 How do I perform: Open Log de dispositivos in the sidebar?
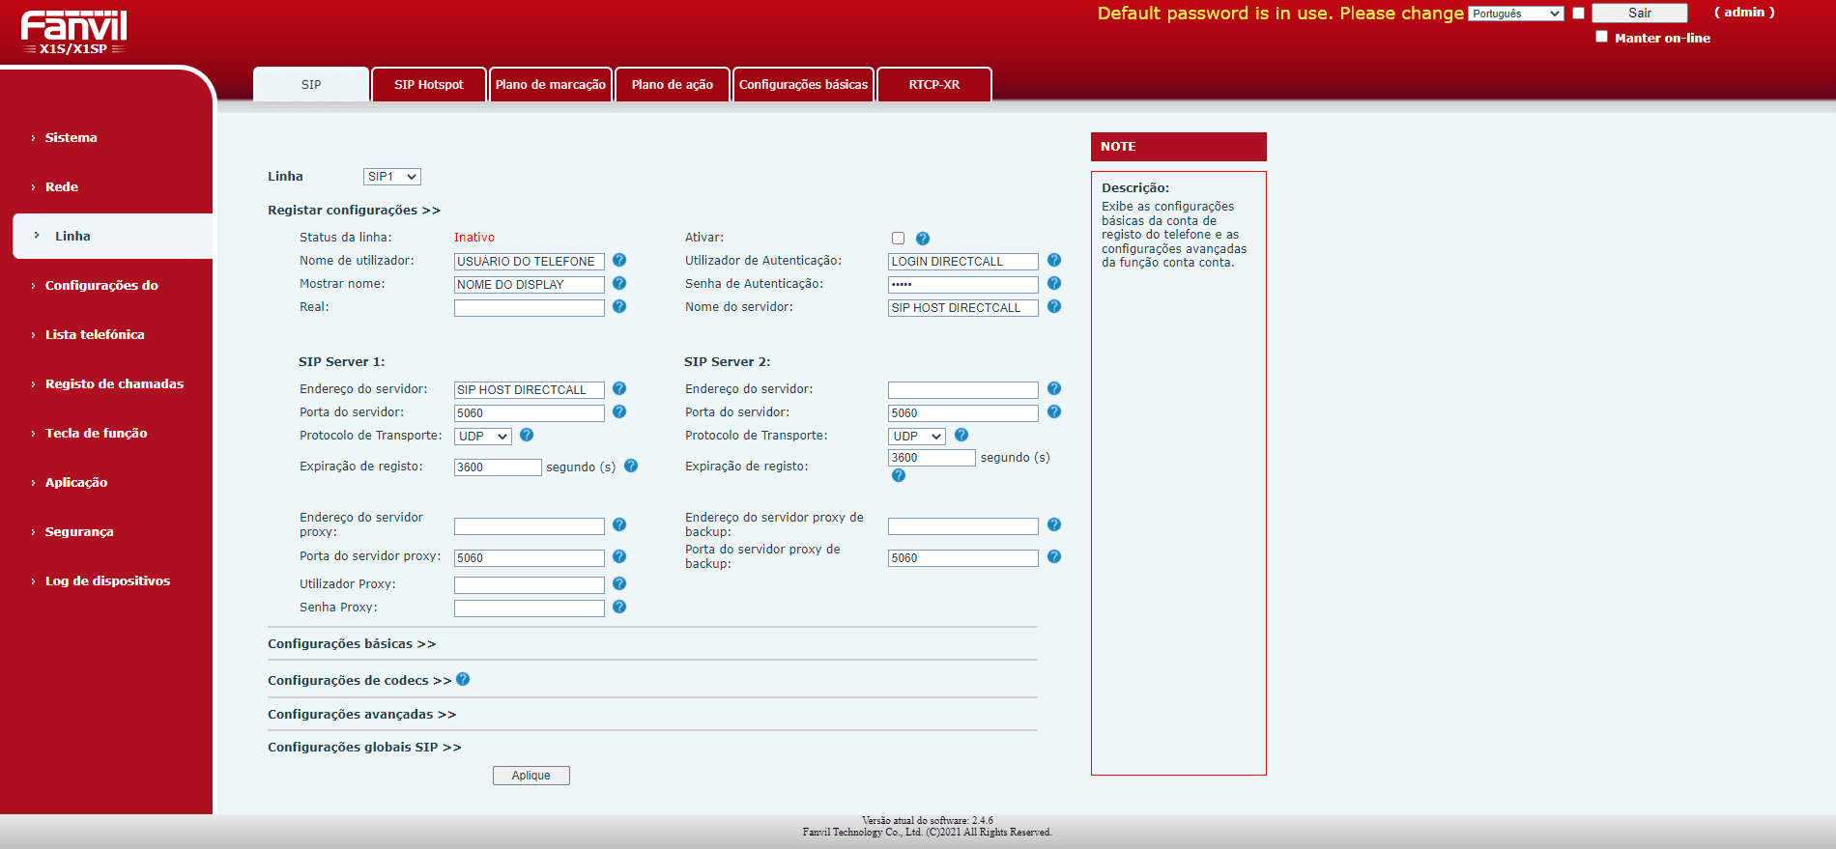(107, 581)
